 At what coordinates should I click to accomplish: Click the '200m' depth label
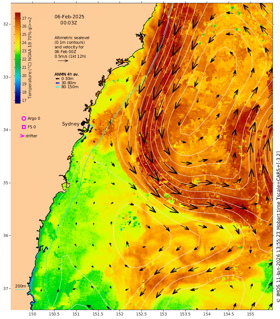[x=20, y=286]
